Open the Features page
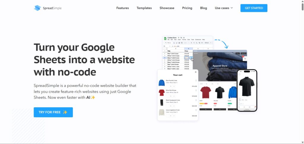This screenshot has height=144, width=304. (x=123, y=8)
